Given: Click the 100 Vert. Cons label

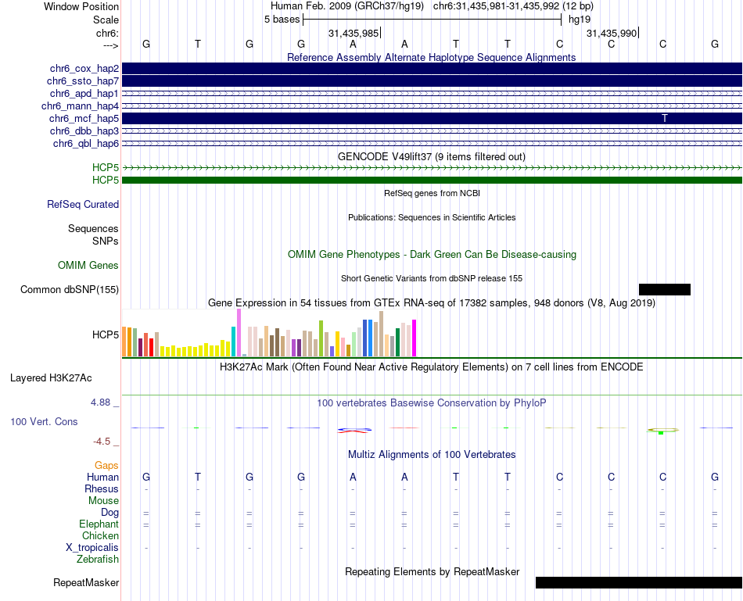Looking at the screenshot, I should tap(44, 421).
